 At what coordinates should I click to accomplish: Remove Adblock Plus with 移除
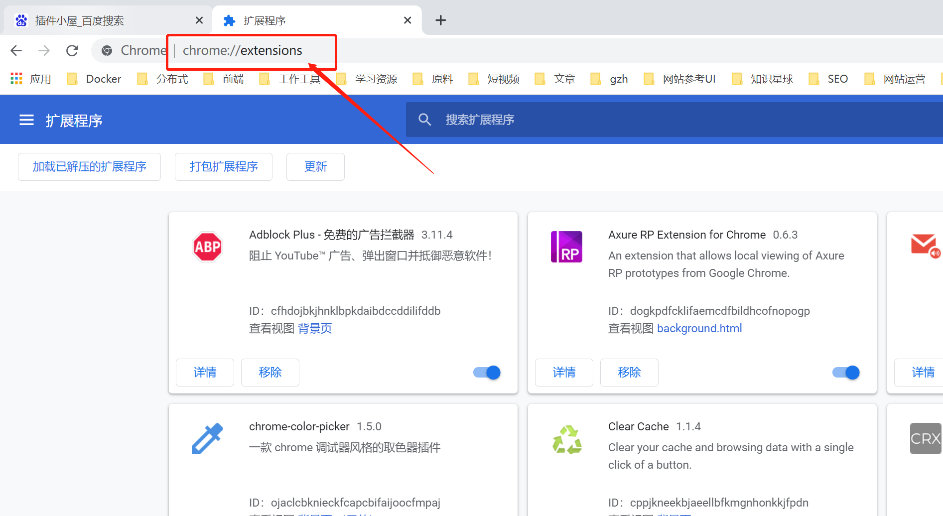click(270, 372)
